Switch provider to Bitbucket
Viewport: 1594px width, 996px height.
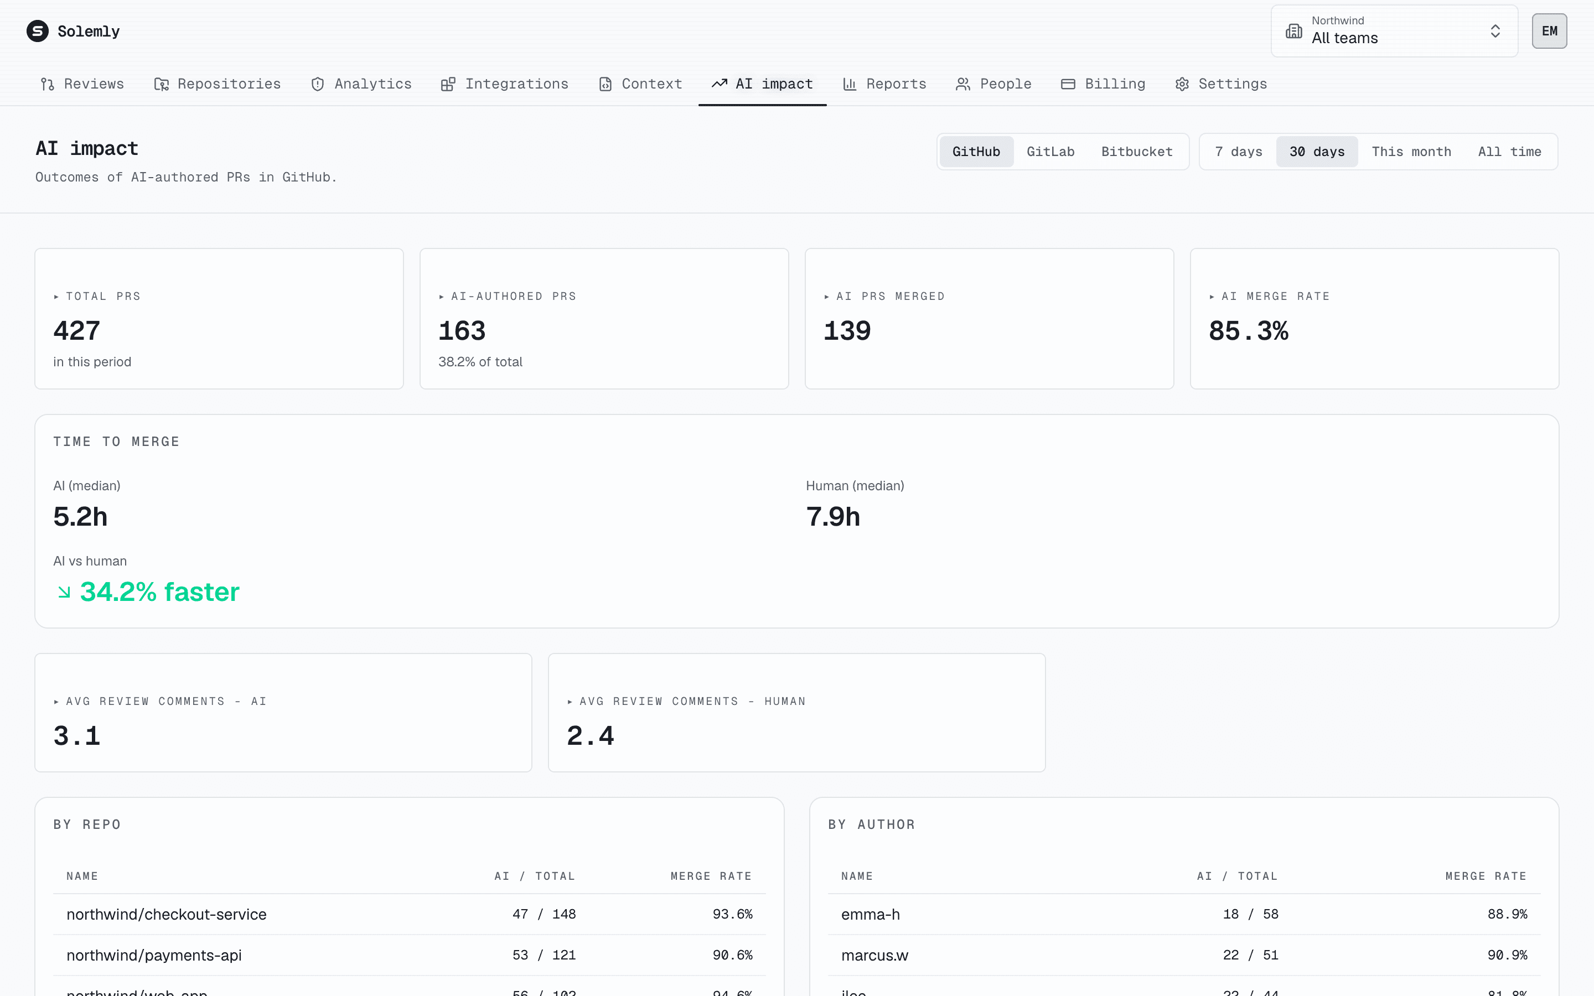point(1137,152)
